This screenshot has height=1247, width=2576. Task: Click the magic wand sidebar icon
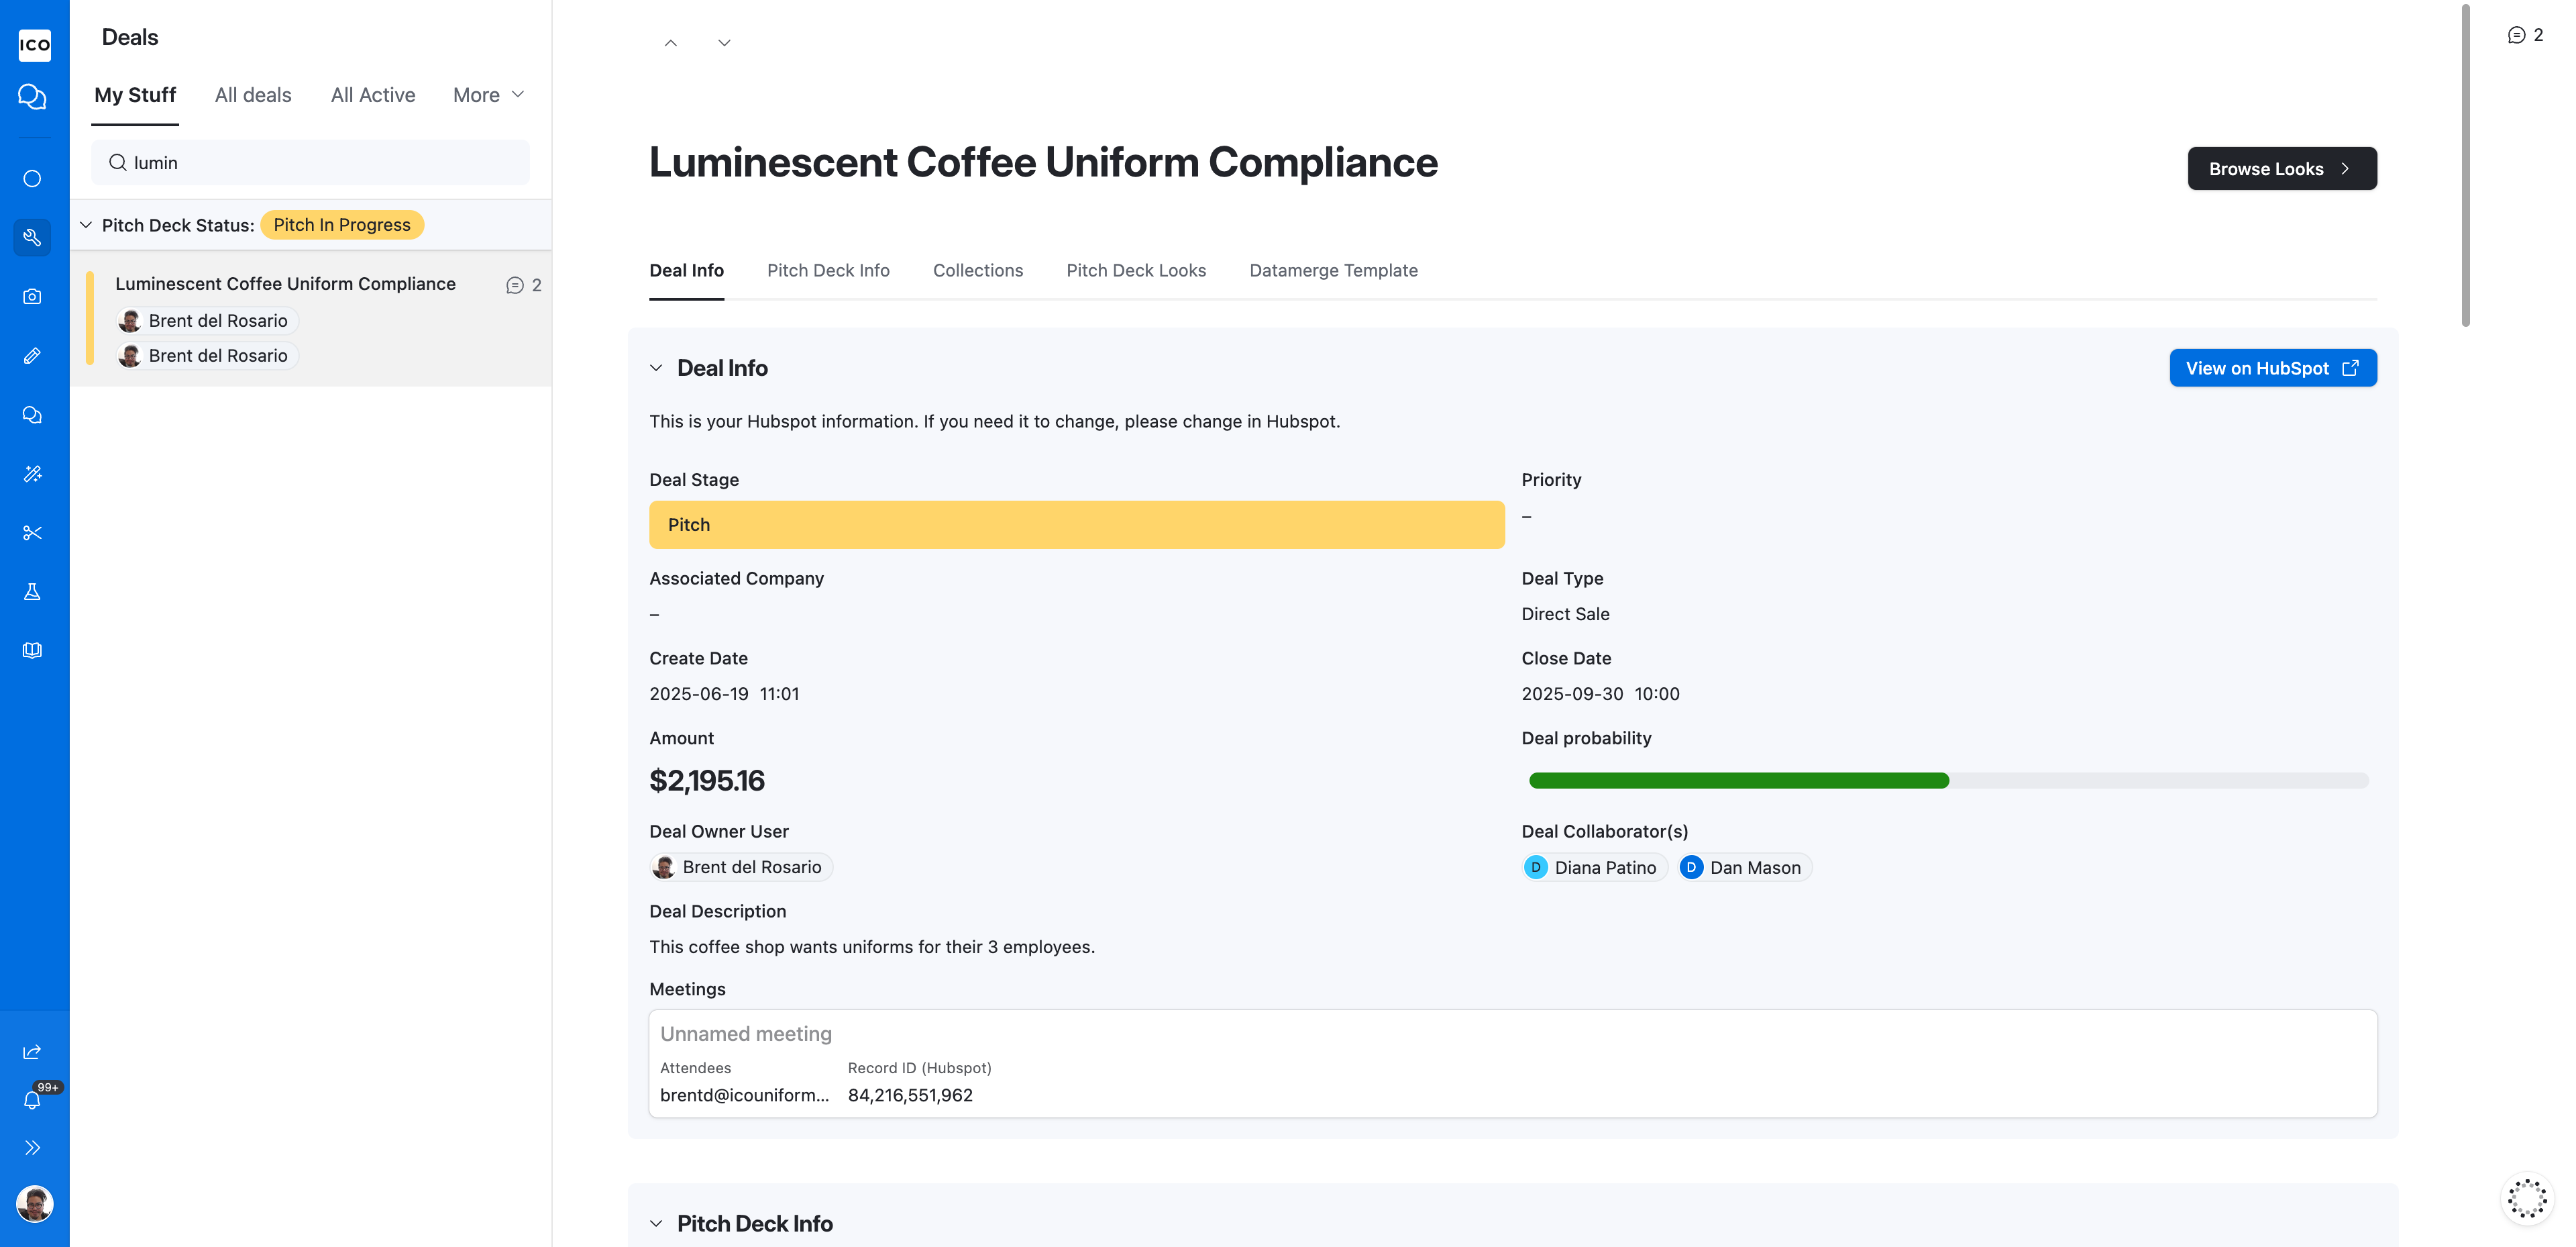(32, 473)
